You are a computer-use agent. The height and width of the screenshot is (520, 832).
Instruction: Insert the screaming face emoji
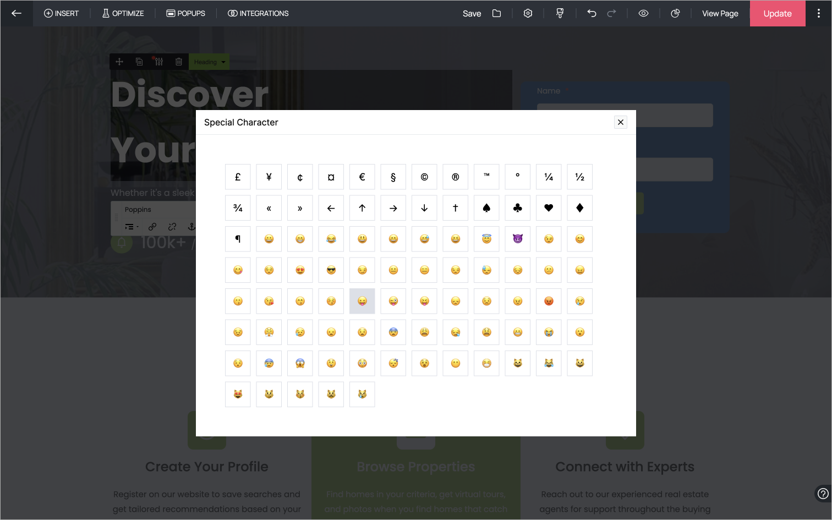[x=300, y=364]
